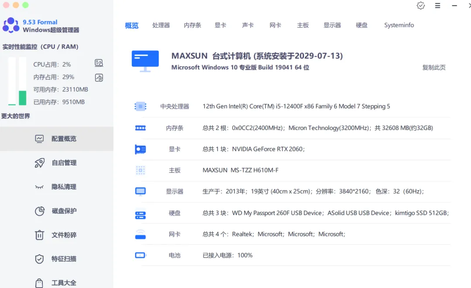This screenshot has height=288, width=471.
Task: Click the 12th Gen Intel Core i5-12400F text
Action: click(296, 107)
